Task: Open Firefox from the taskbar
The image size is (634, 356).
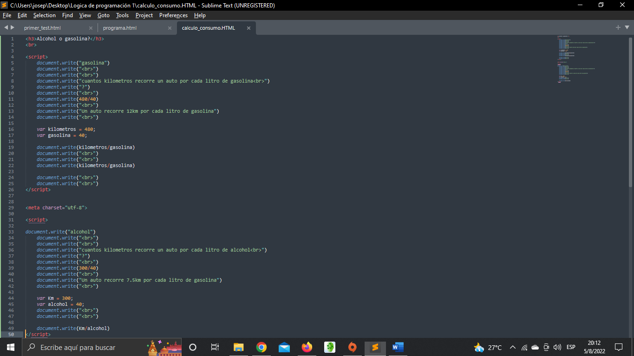Action: coord(307,347)
